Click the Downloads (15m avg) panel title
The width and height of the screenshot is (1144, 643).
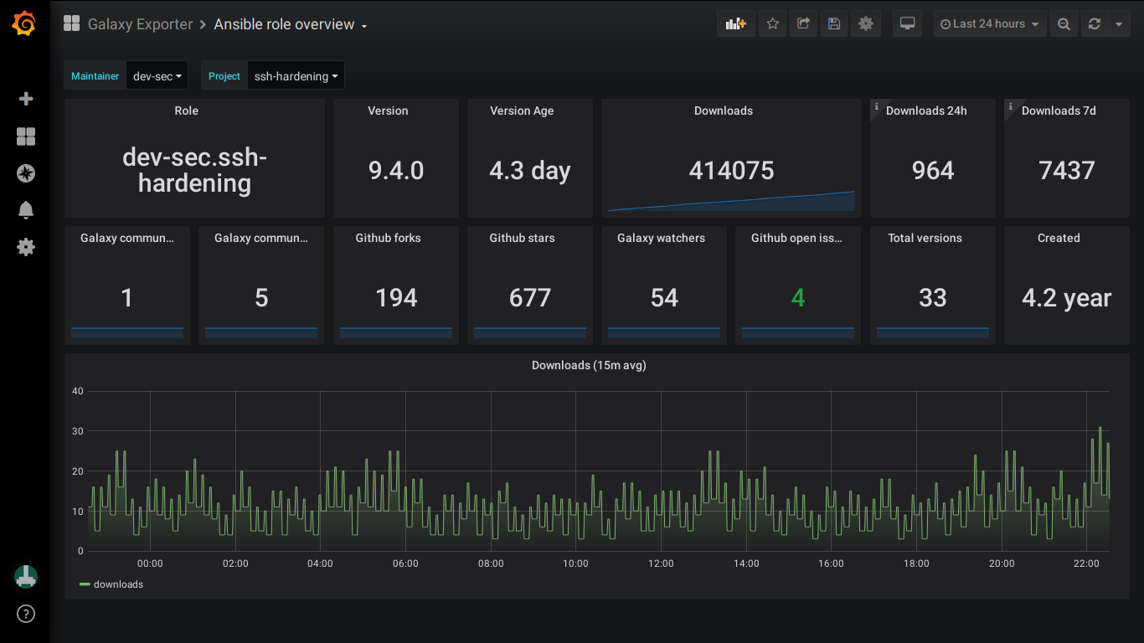tap(589, 365)
